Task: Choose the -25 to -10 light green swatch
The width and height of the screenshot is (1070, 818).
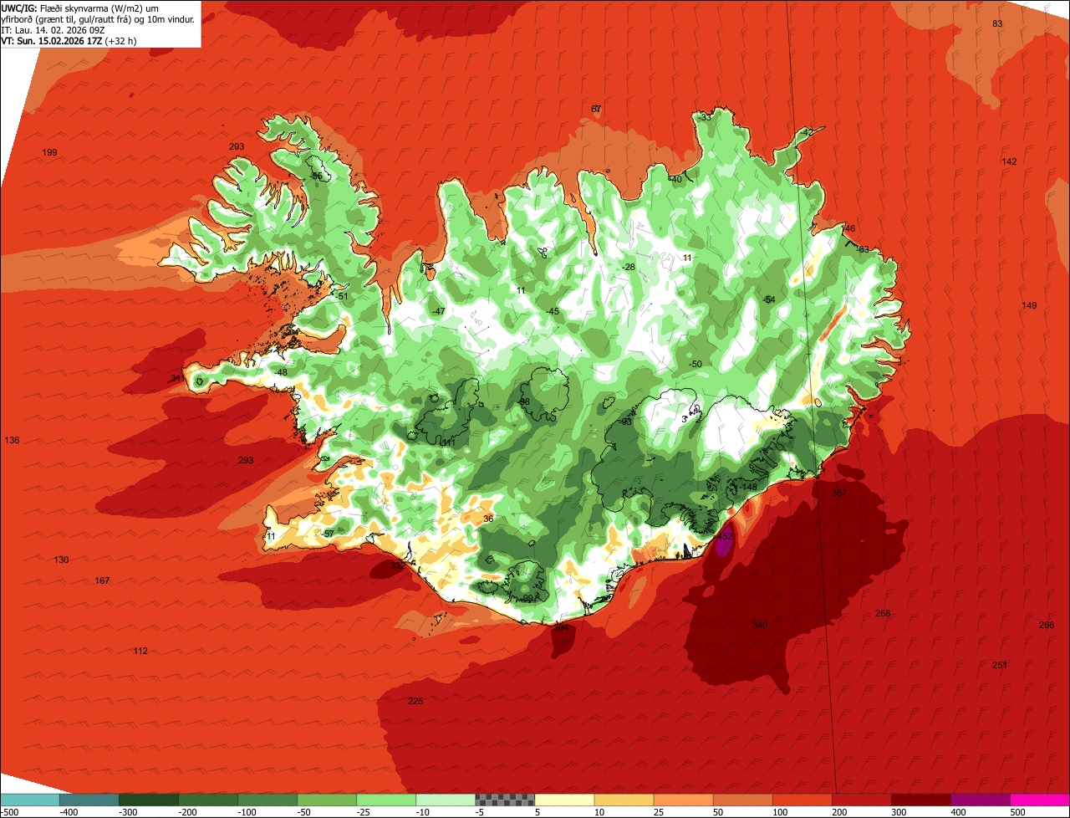Action: coord(385,800)
